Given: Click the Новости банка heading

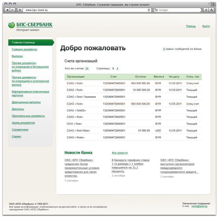Looking at the screenshot, I should tap(78, 153).
